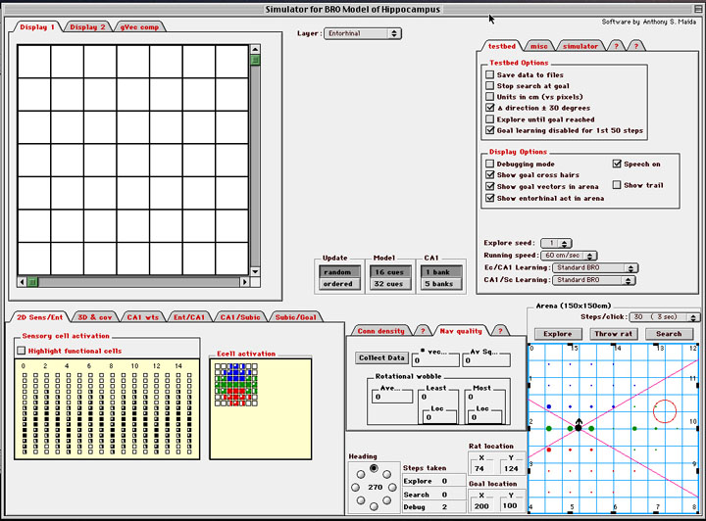The height and width of the screenshot is (521, 706).
Task: Enable the Save data to files checkbox
Action: [x=490, y=74]
